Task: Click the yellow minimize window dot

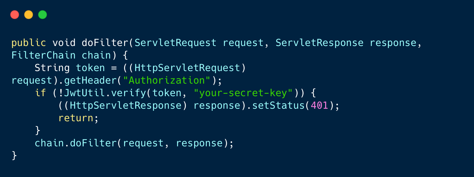Action: point(29,15)
